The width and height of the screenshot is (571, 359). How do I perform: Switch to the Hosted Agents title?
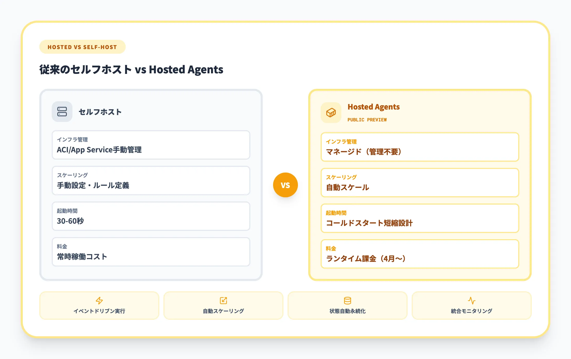coord(374,107)
